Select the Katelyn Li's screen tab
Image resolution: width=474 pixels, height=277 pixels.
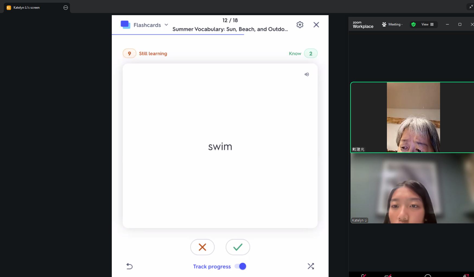(27, 8)
